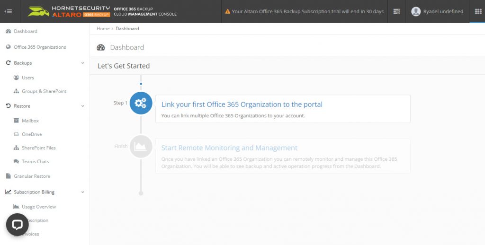Click the Teams Chats bubble icon
Viewport: 485px width, 245px height.
[17, 161]
